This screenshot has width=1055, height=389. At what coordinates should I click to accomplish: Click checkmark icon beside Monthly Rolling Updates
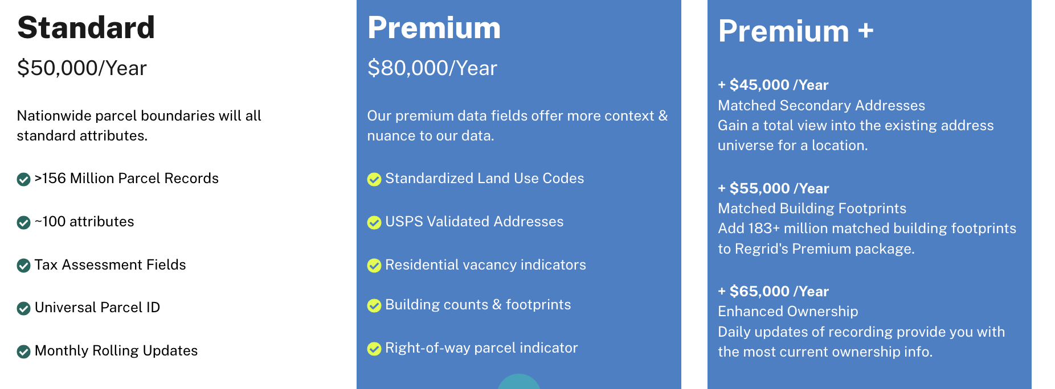coord(23,352)
